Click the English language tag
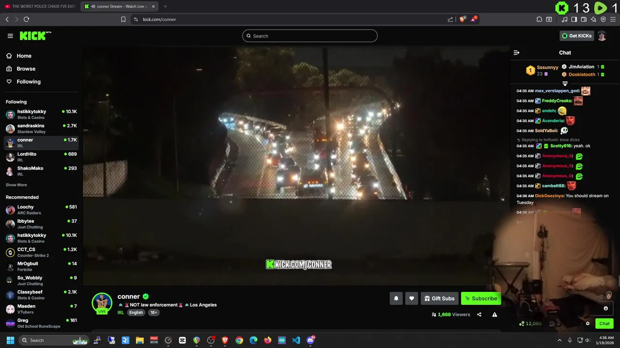 136,313
